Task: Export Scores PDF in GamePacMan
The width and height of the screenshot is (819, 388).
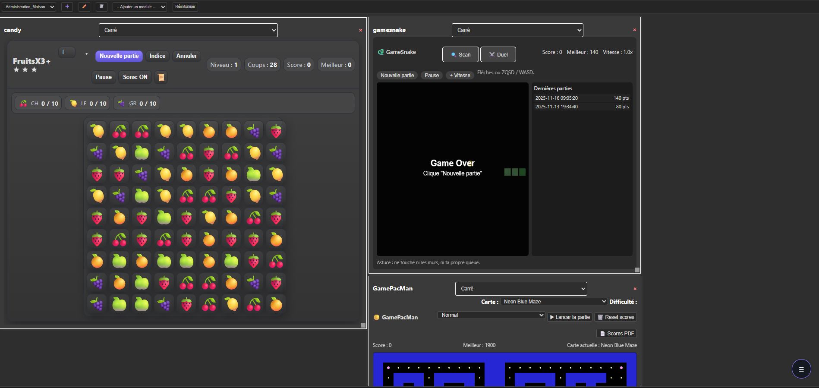Action: pos(617,334)
